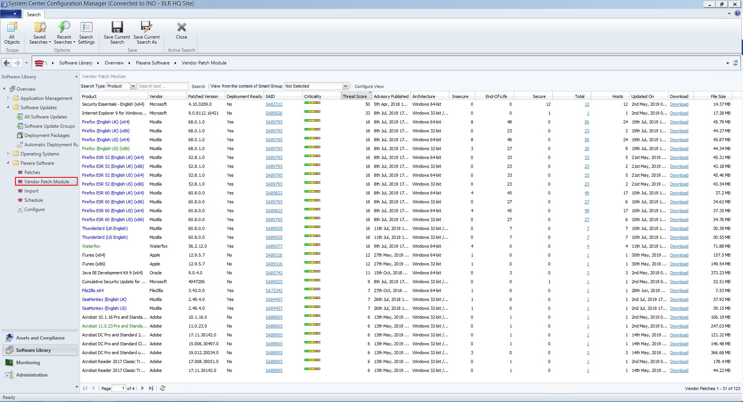Select the iTunes (x64) row
743x402 pixels.
click(x=406, y=255)
